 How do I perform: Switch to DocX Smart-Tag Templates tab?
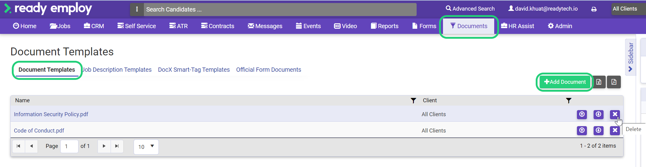194,70
